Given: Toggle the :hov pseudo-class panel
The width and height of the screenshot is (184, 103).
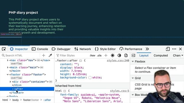Looking at the screenshot, I should tap(93, 56).
